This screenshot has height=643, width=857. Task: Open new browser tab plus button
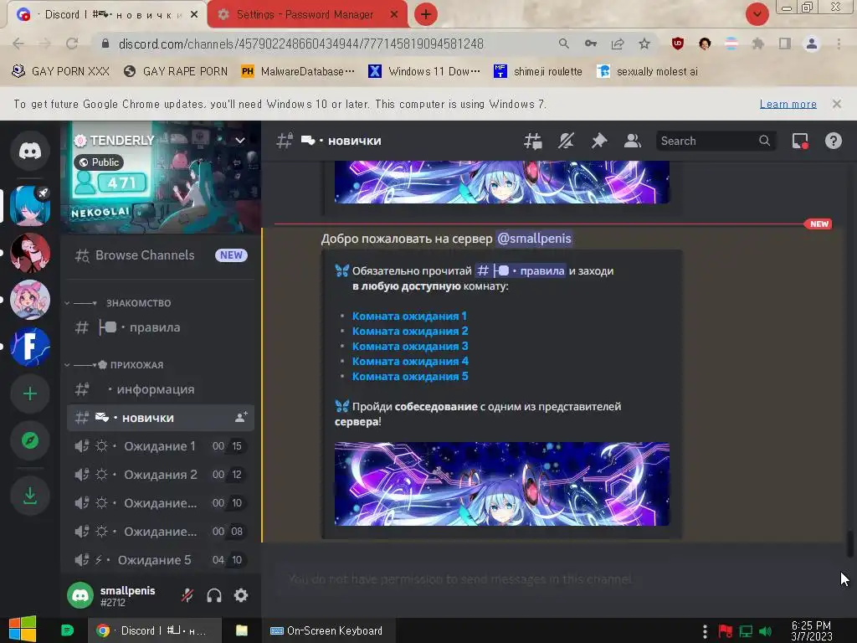pyautogui.click(x=426, y=14)
